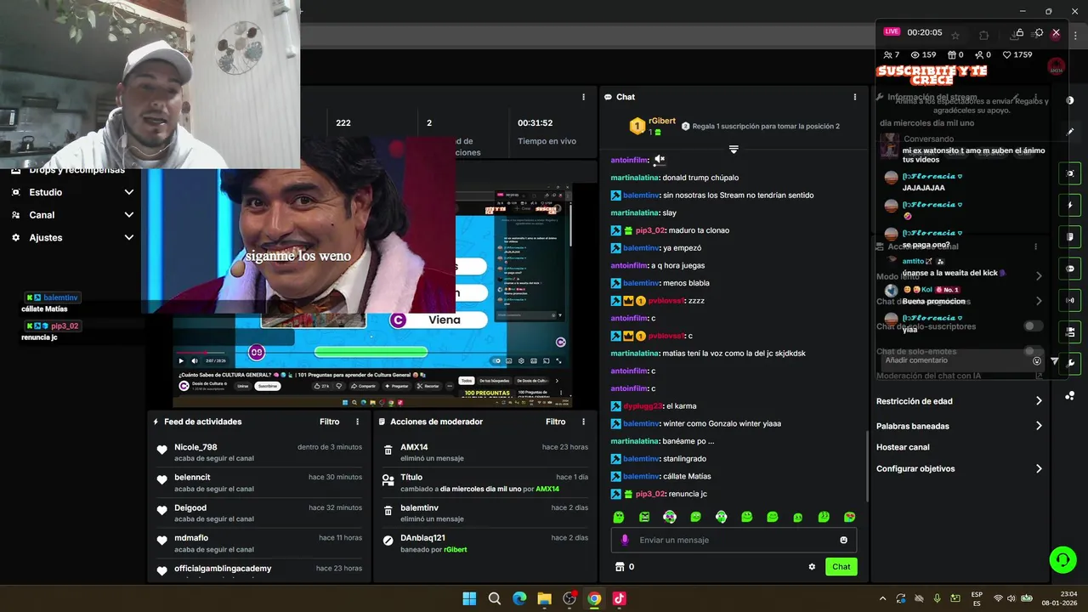The image size is (1088, 612).
Task: Click the broadcast signal icon in right sidebar
Action: [x=1070, y=300]
